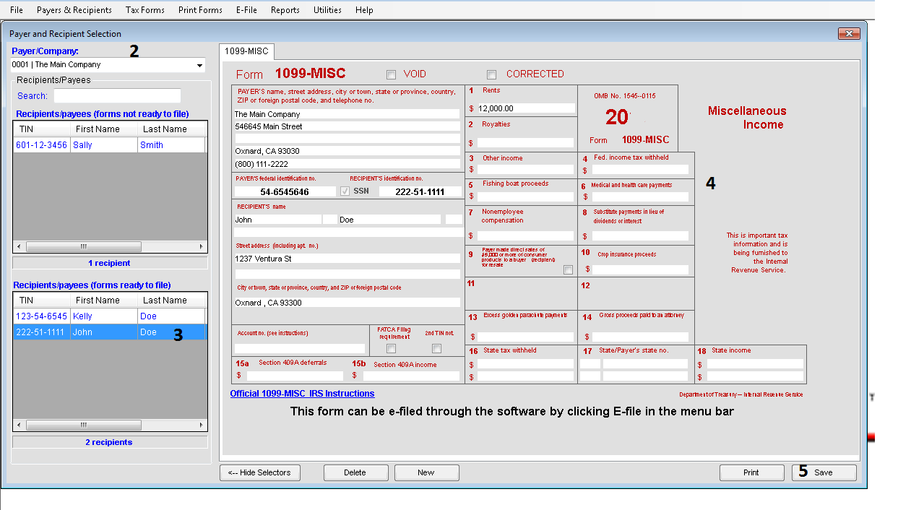Viewport: 898px width, 510px height.
Task: Open the File menu
Action: tap(16, 10)
